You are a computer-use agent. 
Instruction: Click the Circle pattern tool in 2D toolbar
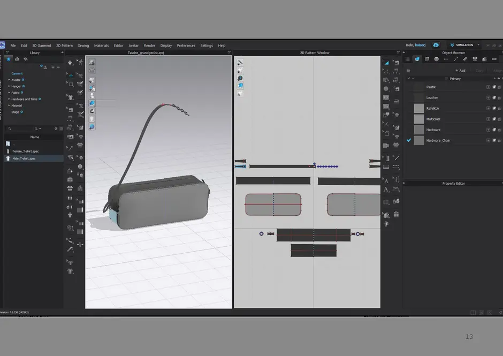tap(386, 89)
